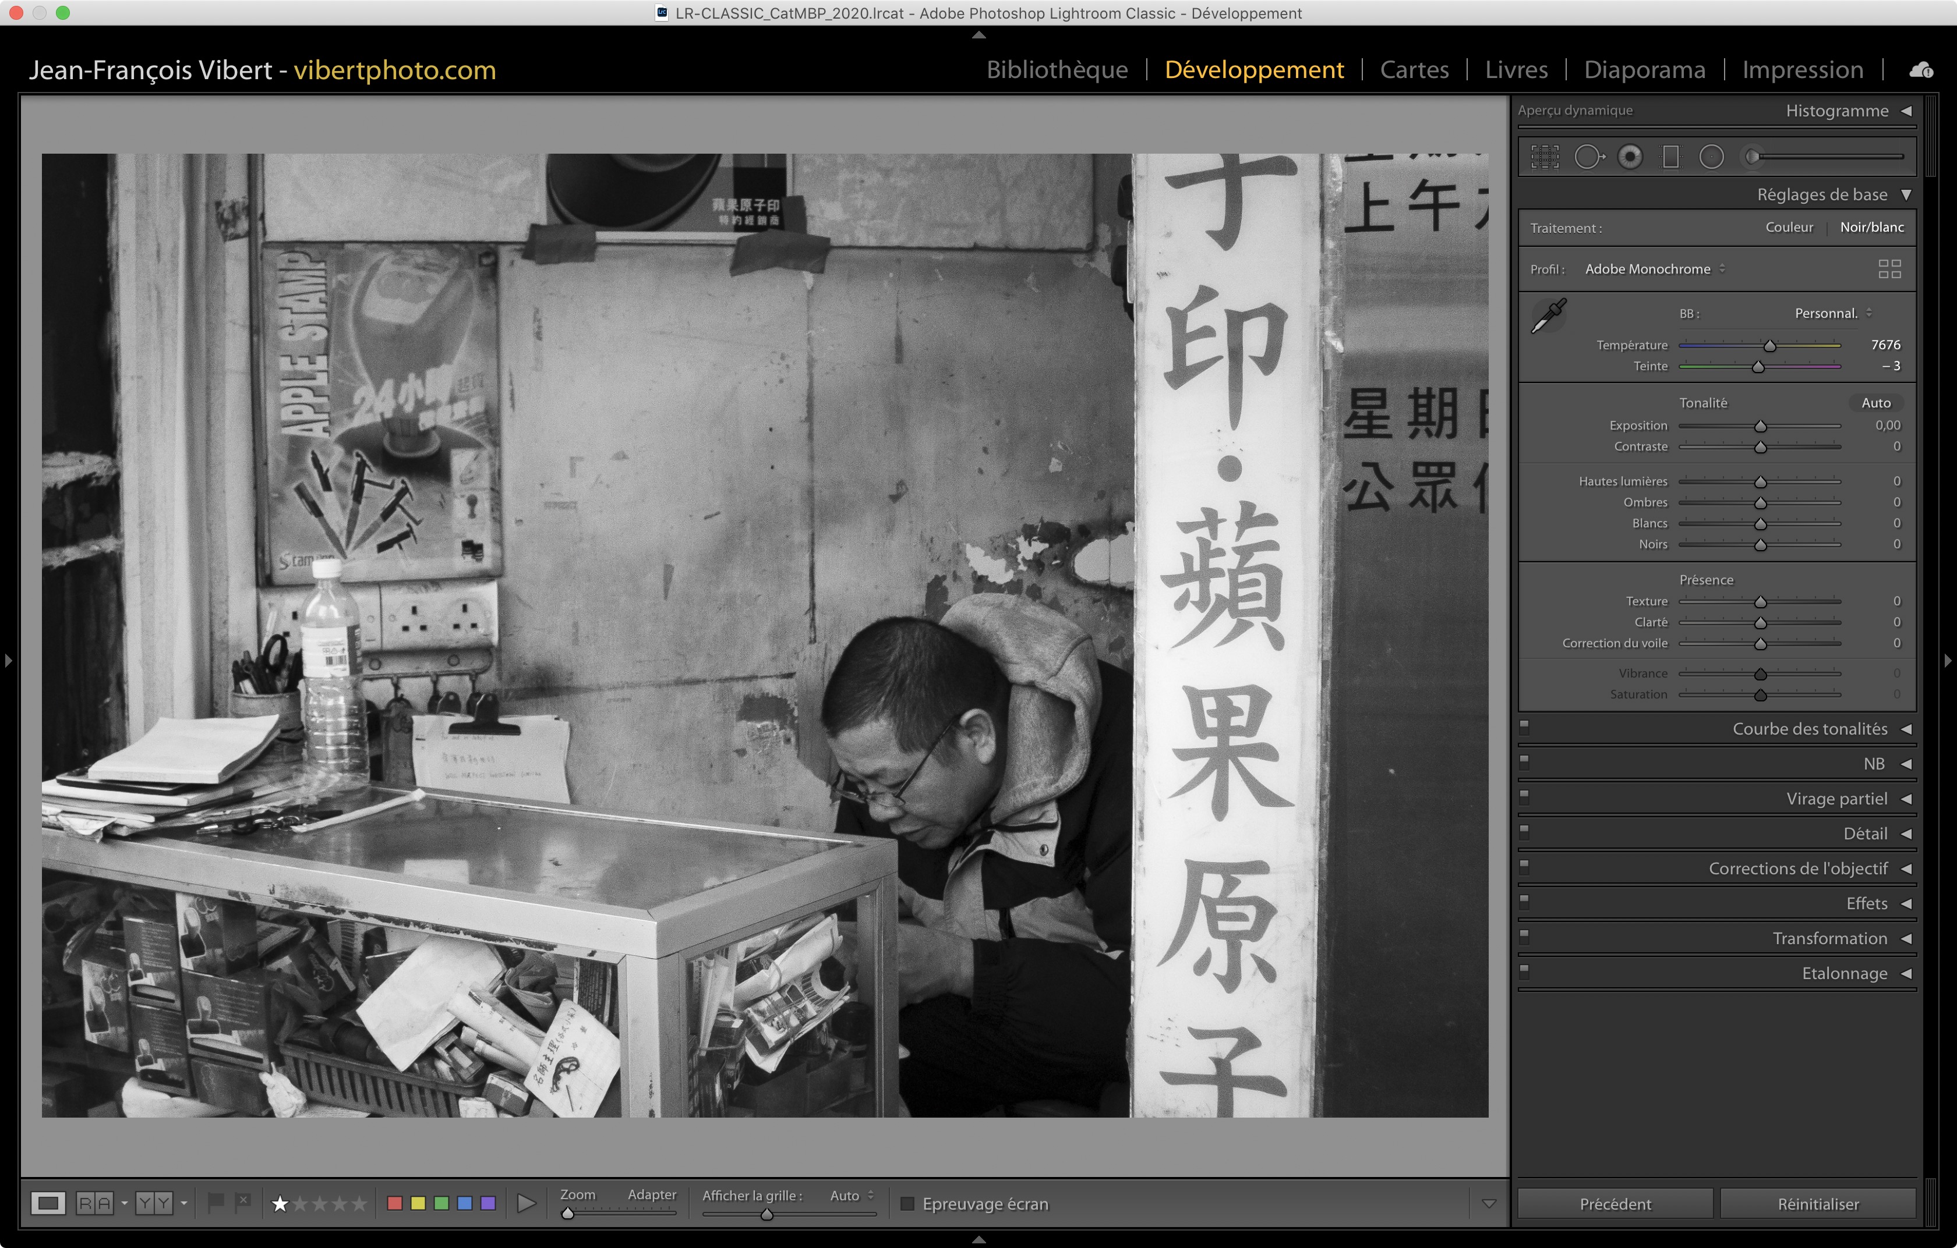This screenshot has height=1248, width=1957.
Task: Toggle the Courbe des tonalités panel switch
Action: tap(1525, 726)
